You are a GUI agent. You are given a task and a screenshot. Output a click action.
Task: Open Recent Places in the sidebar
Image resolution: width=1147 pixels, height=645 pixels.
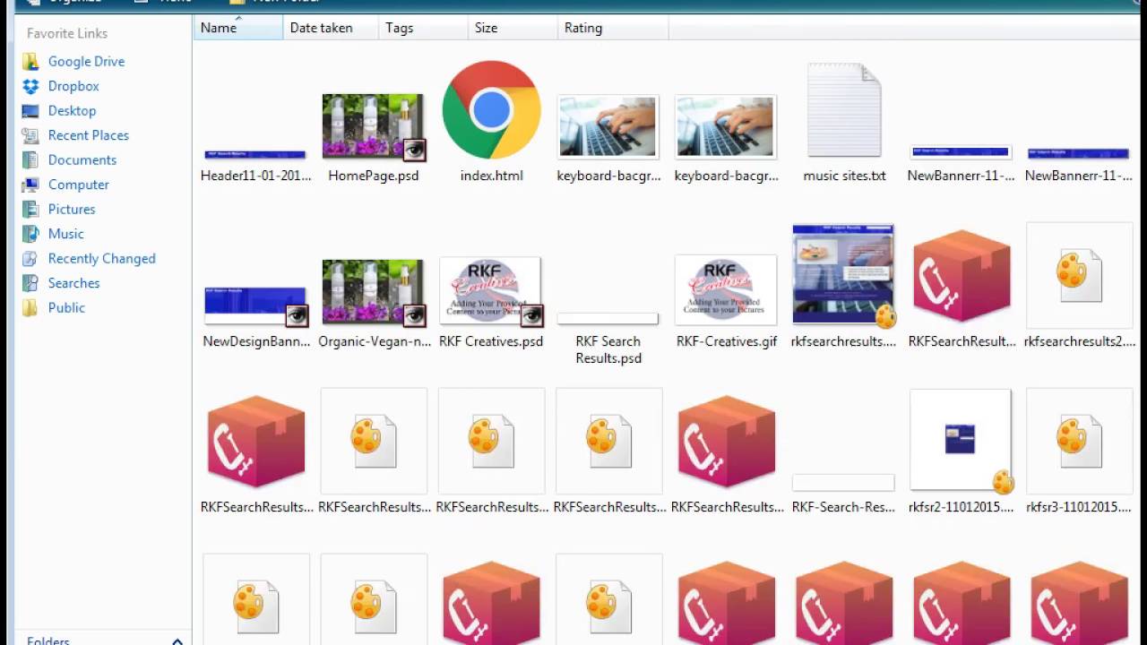pos(88,135)
